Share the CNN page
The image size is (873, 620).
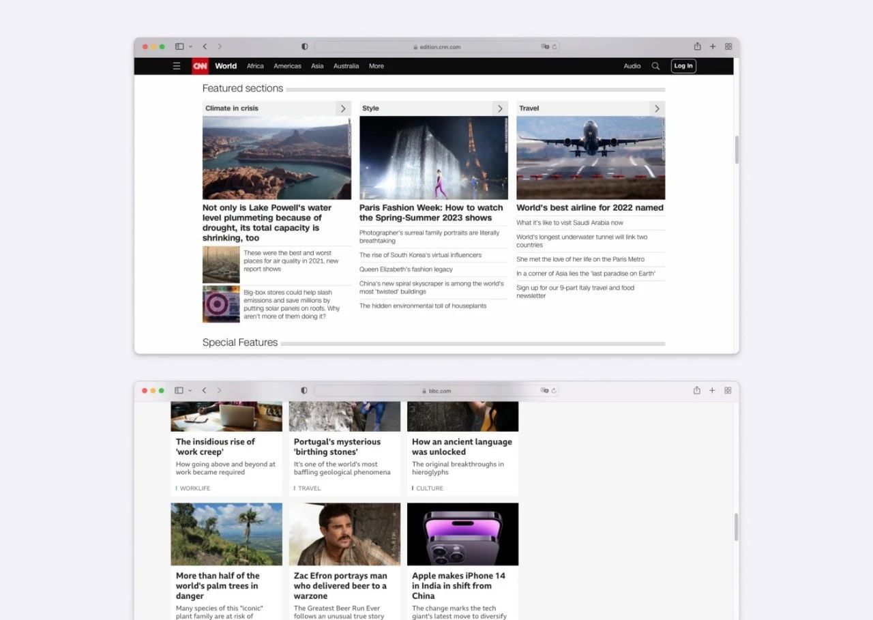pos(697,46)
